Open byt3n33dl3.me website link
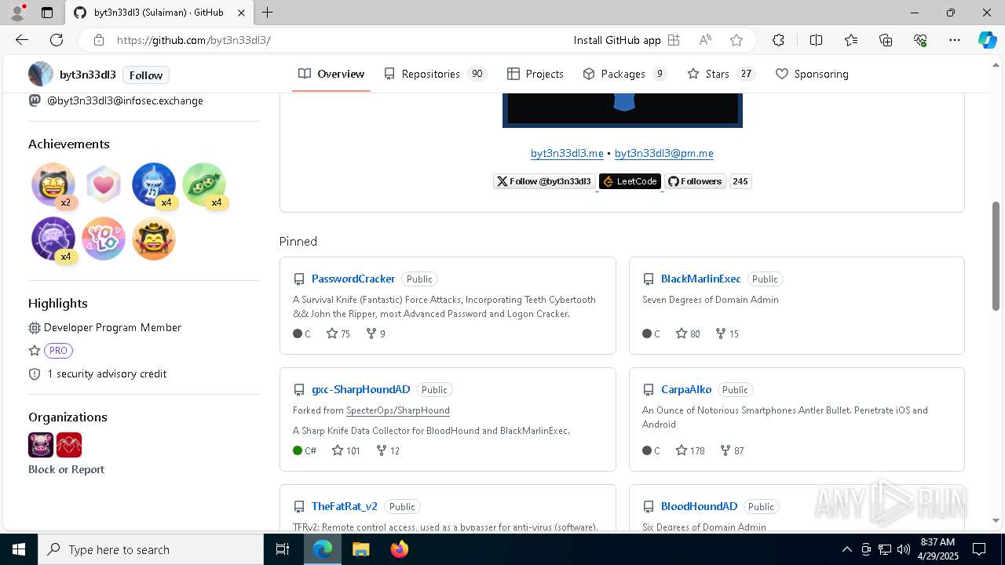The width and height of the screenshot is (1005, 565). coord(567,153)
